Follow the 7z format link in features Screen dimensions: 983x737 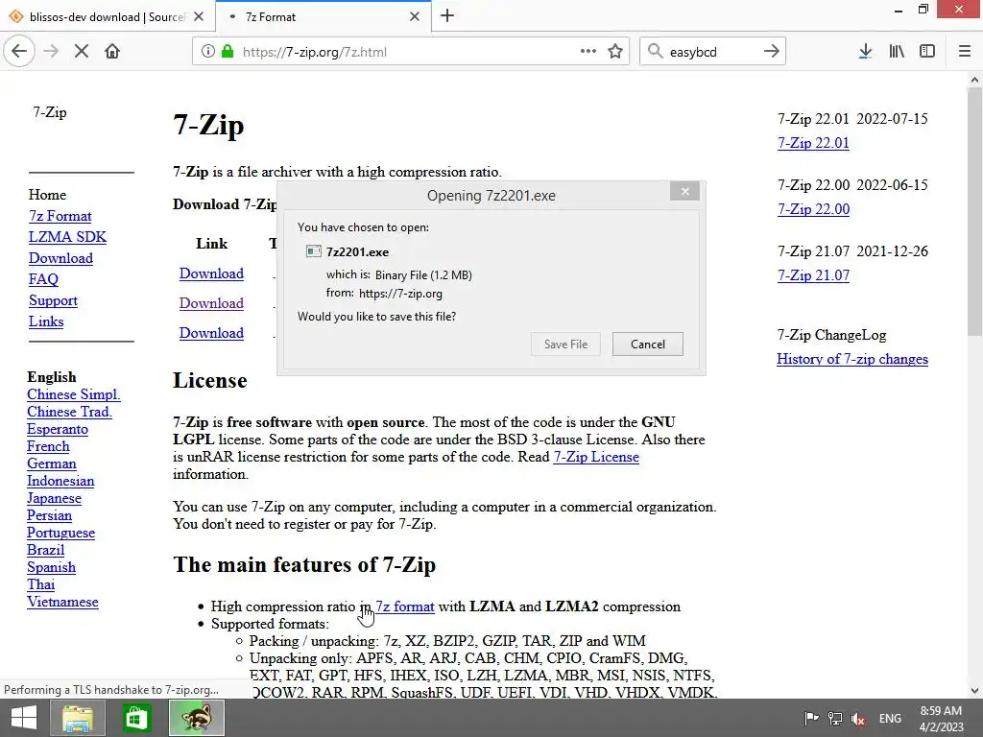point(405,606)
